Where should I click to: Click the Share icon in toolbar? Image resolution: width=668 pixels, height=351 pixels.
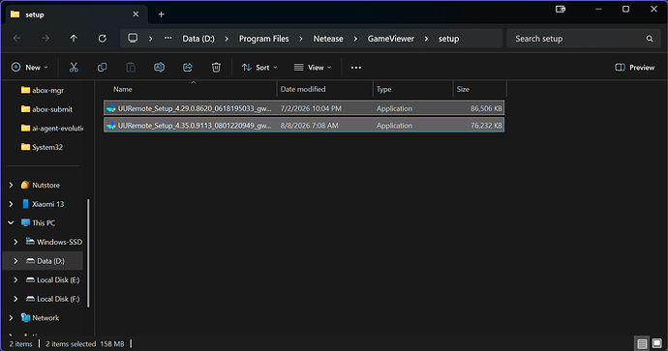point(188,68)
